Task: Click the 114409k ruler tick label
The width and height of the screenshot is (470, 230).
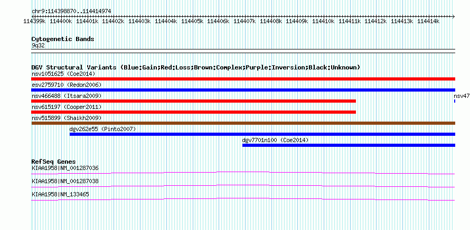Action: (x=297, y=21)
